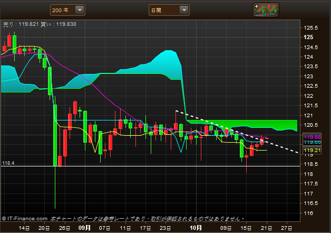Click the 10月 date axis label
This screenshot has height=233, width=331.
pos(196,228)
